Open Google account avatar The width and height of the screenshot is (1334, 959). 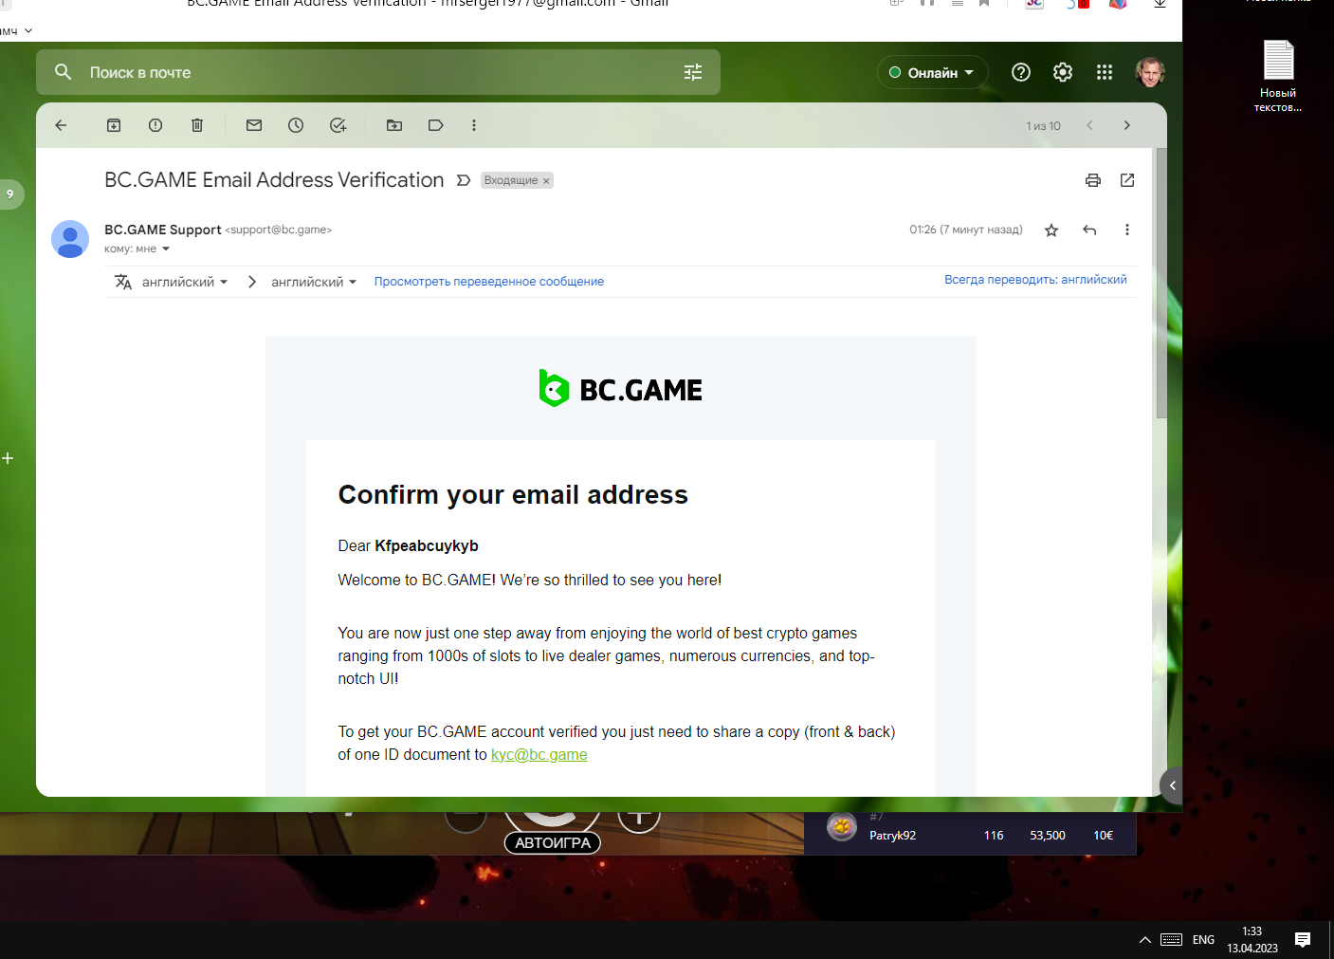tap(1150, 72)
